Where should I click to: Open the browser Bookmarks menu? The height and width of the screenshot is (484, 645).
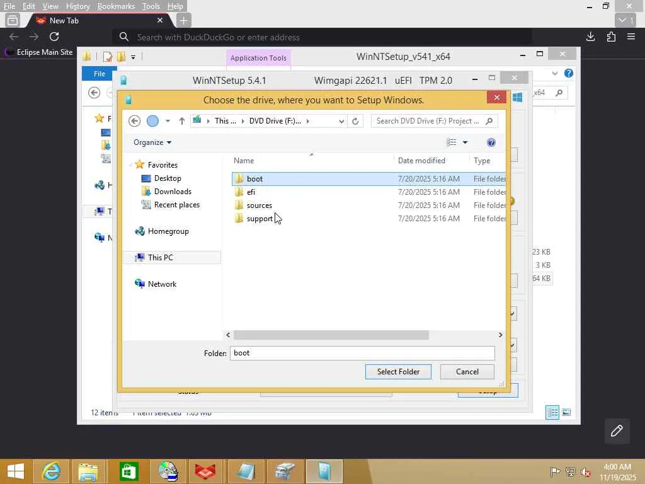pyautogui.click(x=116, y=6)
